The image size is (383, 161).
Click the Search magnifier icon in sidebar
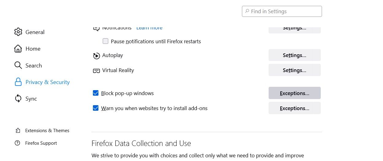(18, 65)
